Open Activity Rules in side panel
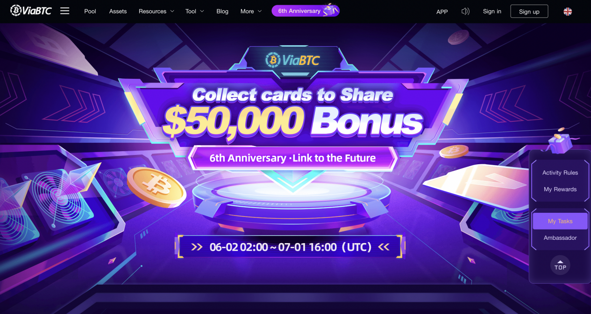The image size is (591, 314). (560, 173)
